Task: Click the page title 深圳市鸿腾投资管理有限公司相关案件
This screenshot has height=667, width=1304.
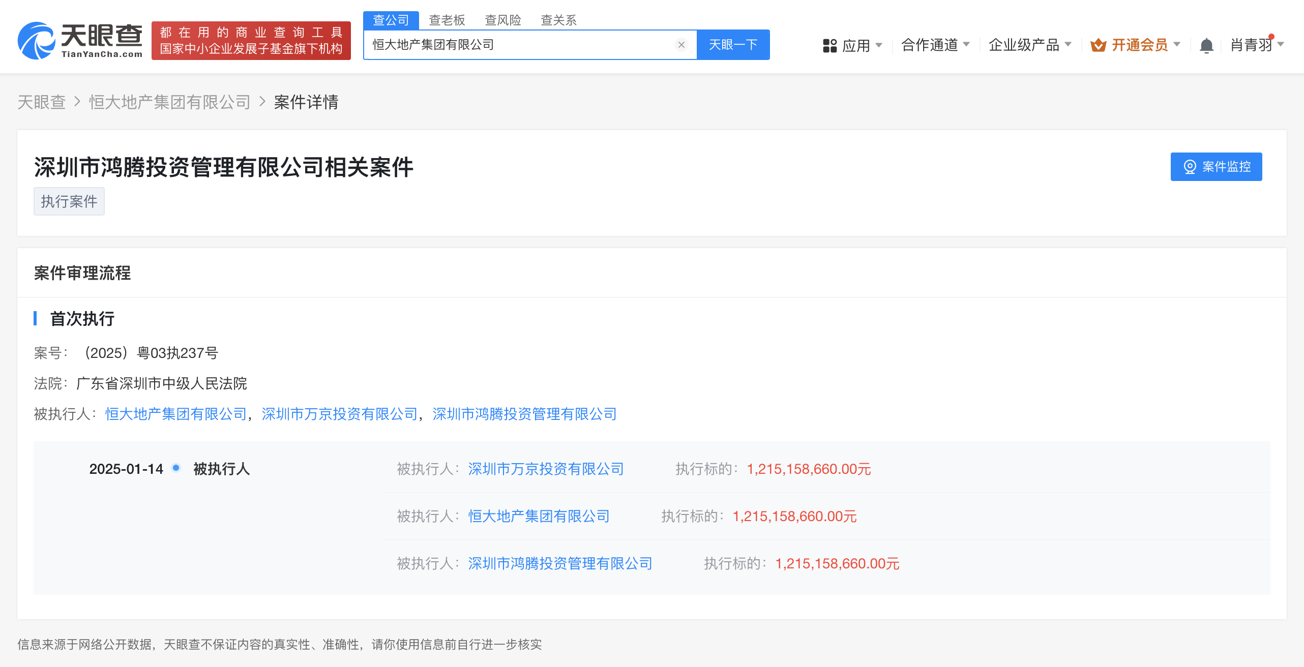Action: 224,167
